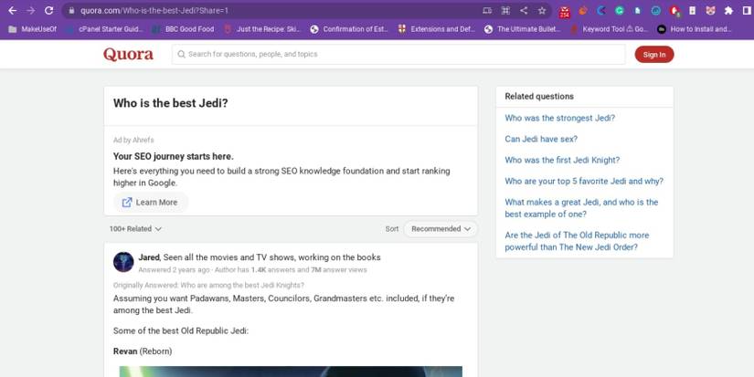
Task: Open The Ultimate Bullet... bookmark
Action: pos(522,29)
